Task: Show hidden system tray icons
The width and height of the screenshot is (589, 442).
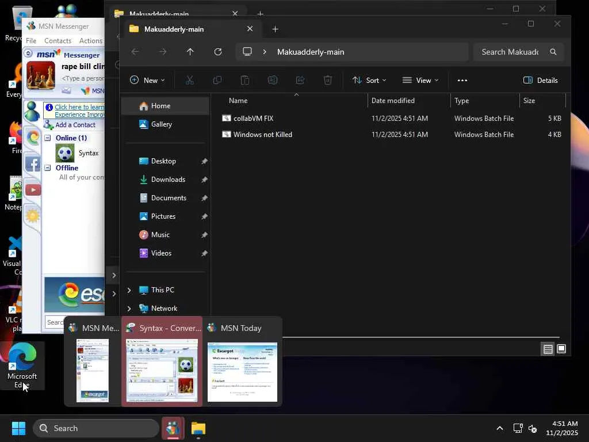Action: click(500, 428)
